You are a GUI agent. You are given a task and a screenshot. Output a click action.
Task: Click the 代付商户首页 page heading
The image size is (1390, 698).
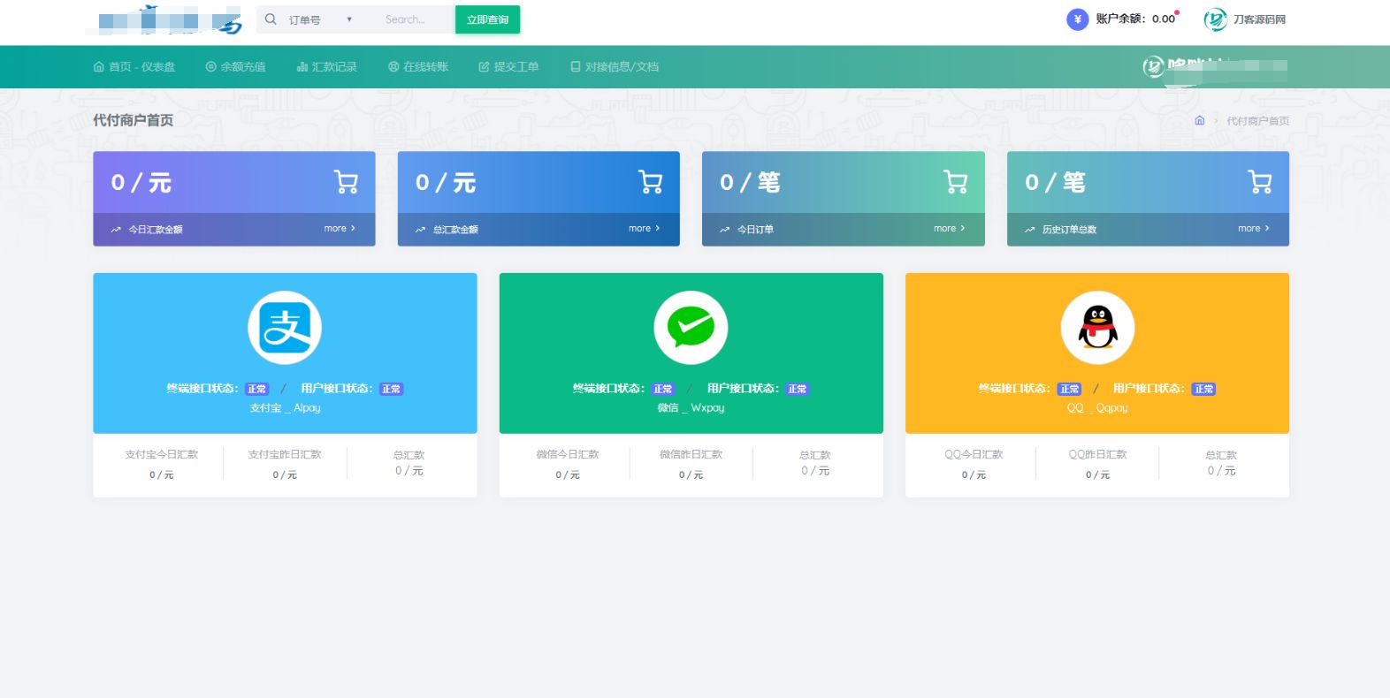pos(133,120)
